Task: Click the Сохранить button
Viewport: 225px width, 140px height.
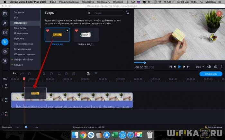Action: pyautogui.click(x=211, y=74)
